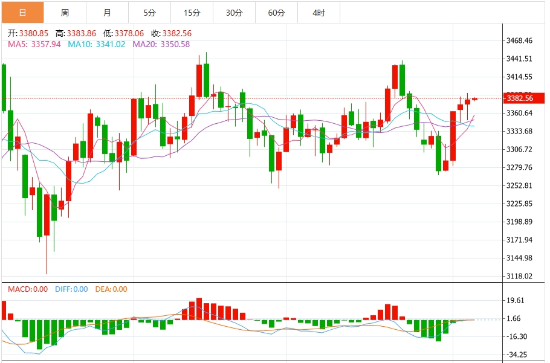Click the 3468.46 price axis label

coord(519,40)
